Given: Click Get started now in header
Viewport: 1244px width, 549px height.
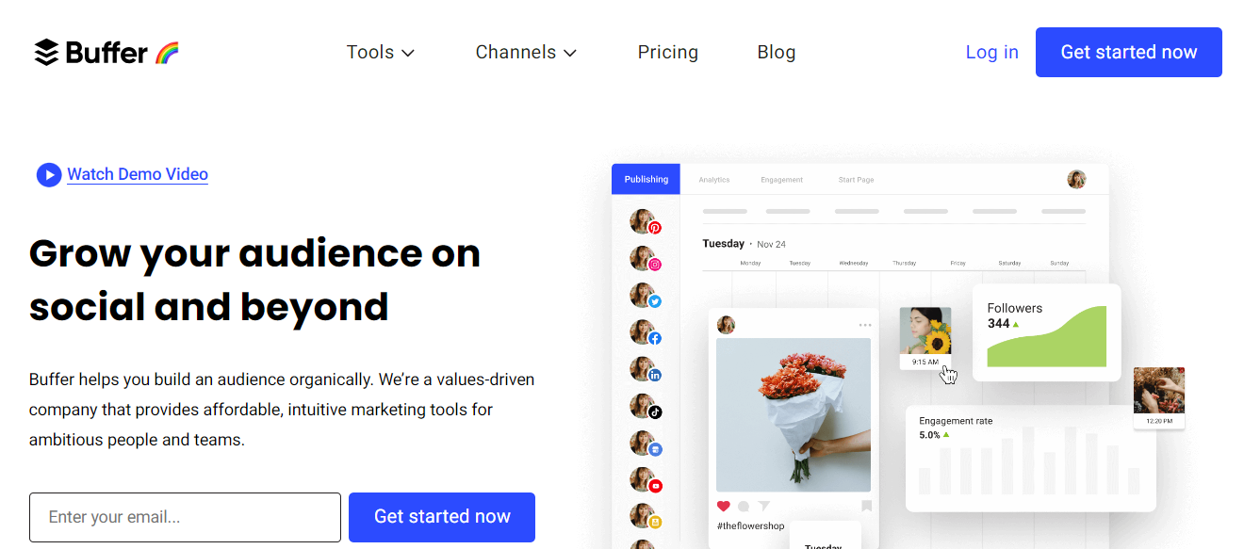Looking at the screenshot, I should click(1129, 53).
